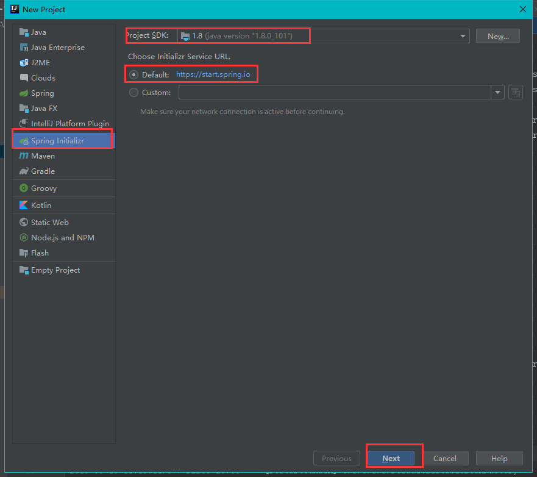537x477 pixels.
Task: Click the Empty Project folder icon
Action: pyautogui.click(x=24, y=270)
